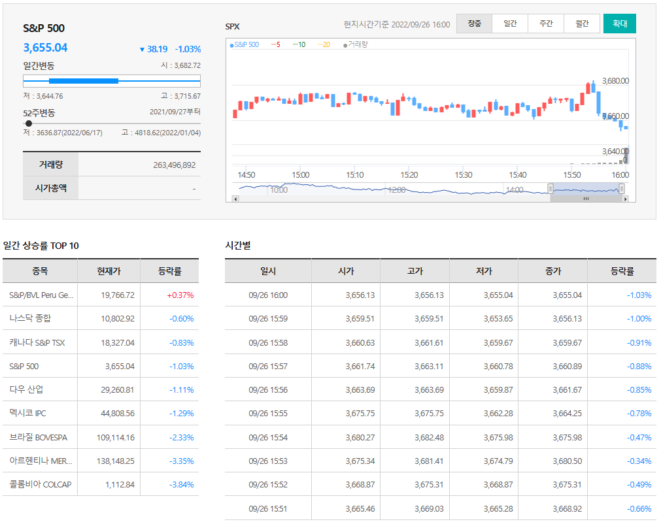The height and width of the screenshot is (526, 661).
Task: Grab the left range handle on chart navigator
Action: point(550,188)
